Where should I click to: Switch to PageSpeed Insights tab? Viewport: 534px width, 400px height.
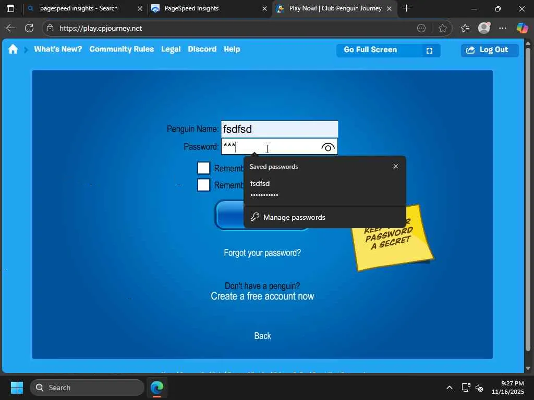click(191, 8)
